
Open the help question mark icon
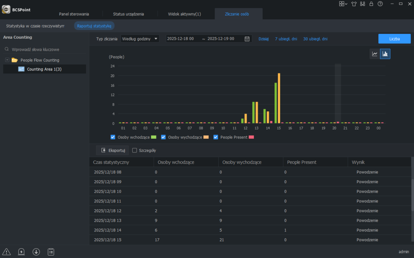380,4
